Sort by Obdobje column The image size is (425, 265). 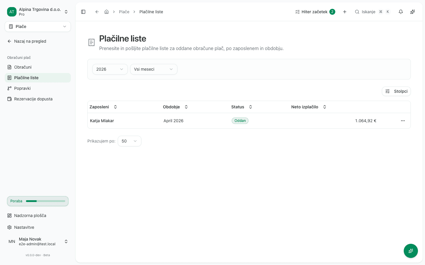[x=176, y=107]
